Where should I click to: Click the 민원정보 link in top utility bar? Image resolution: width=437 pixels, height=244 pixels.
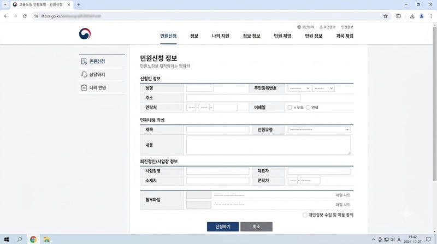(347, 27)
